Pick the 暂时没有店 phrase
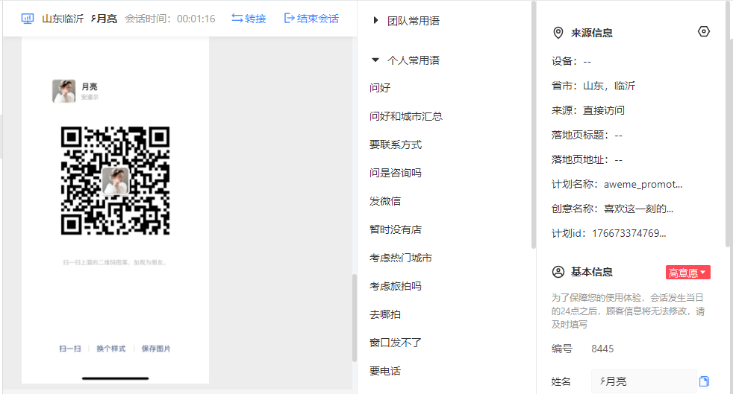This screenshot has height=394, width=733. coord(396,229)
